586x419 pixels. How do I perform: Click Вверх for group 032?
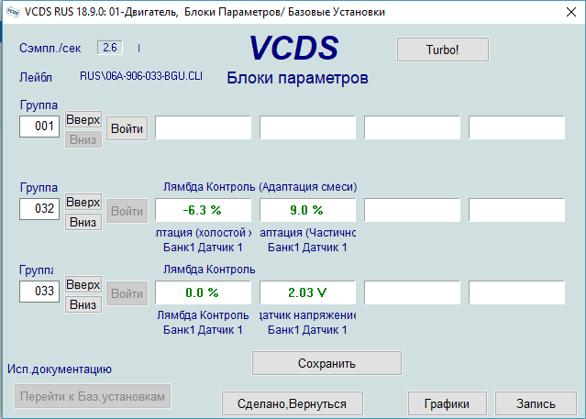point(83,203)
